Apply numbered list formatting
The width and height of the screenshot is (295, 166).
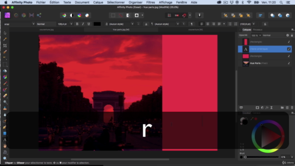(x=236, y=24)
